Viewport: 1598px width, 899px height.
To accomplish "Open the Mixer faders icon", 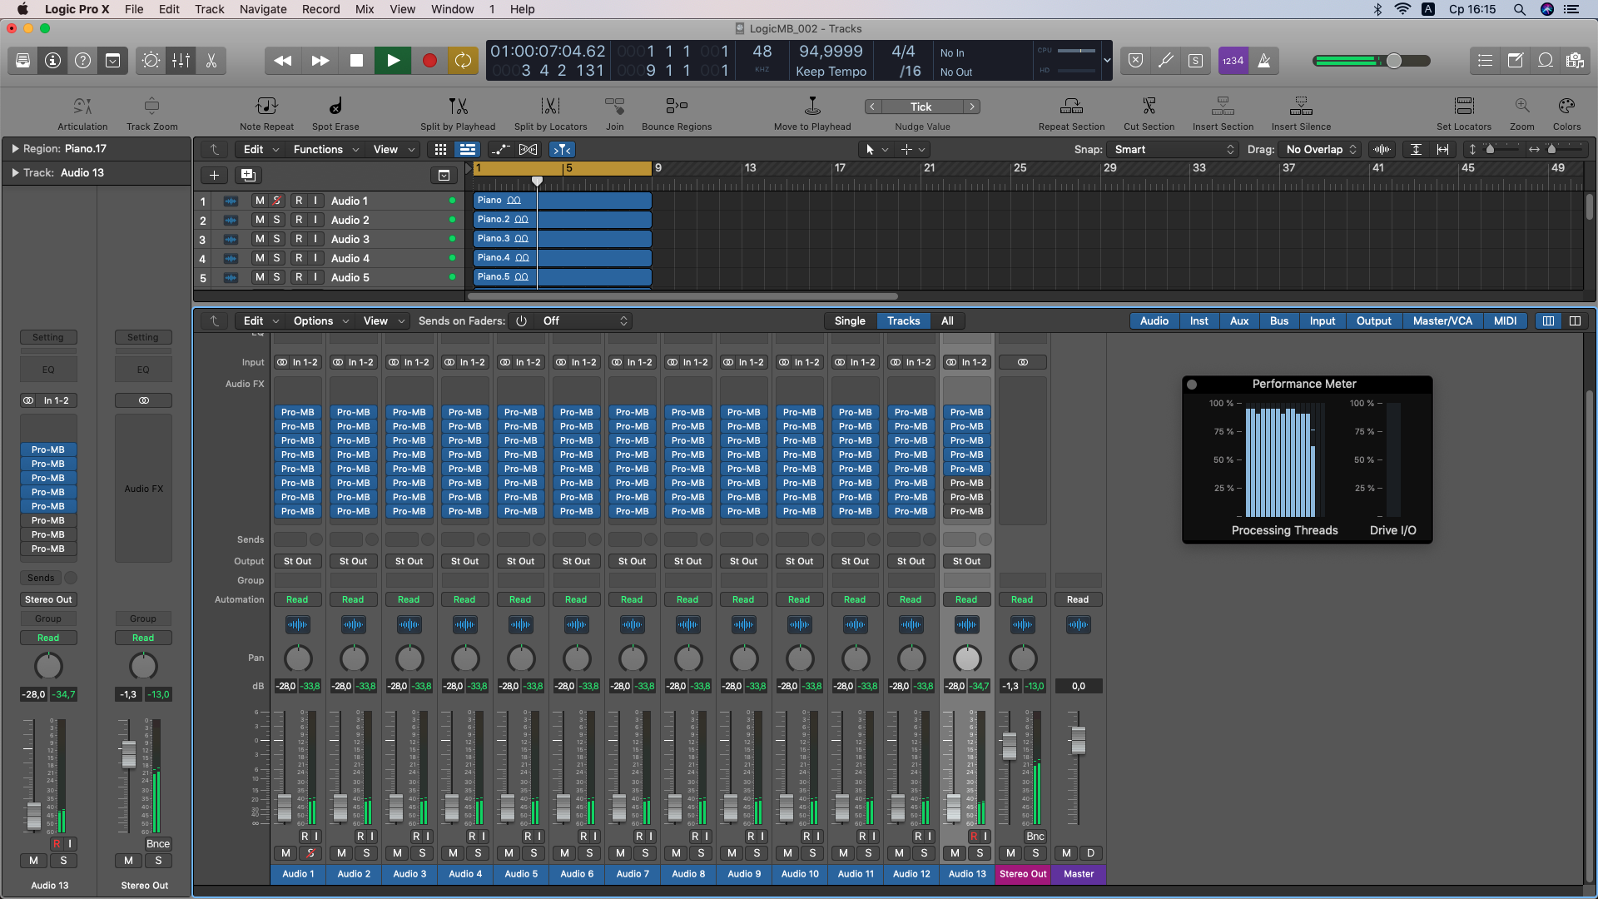I will (x=181, y=61).
